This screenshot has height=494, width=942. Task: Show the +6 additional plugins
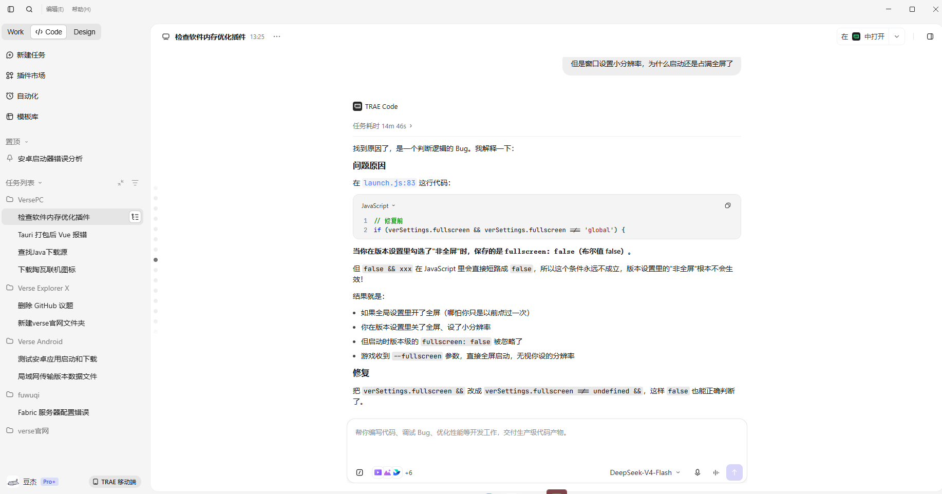409,473
